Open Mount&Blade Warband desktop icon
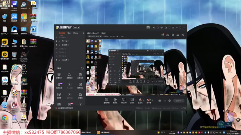This screenshot has height=135, width=241. coord(24,57)
